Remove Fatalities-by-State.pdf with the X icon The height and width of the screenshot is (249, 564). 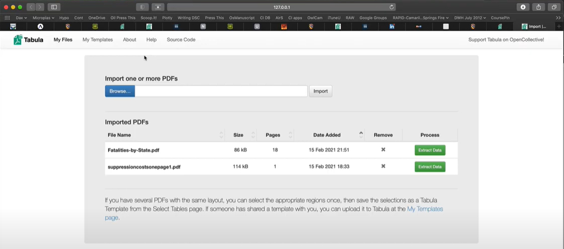tap(383, 150)
